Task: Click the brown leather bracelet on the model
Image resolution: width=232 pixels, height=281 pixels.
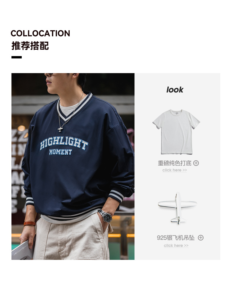Action: pos(30,224)
